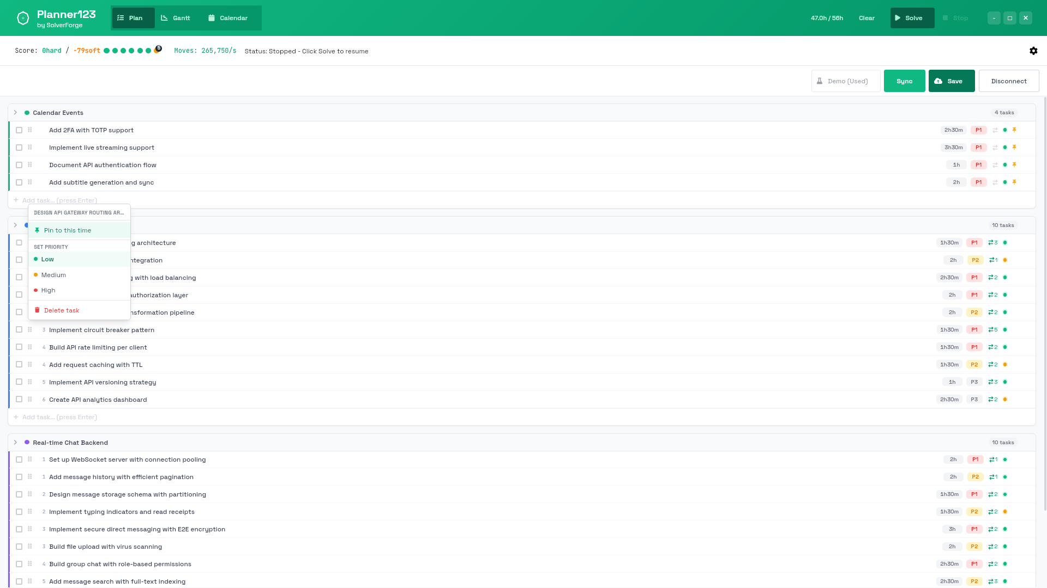Select High priority in the context menu
Viewport: 1047px width, 588px height.
(x=48, y=290)
